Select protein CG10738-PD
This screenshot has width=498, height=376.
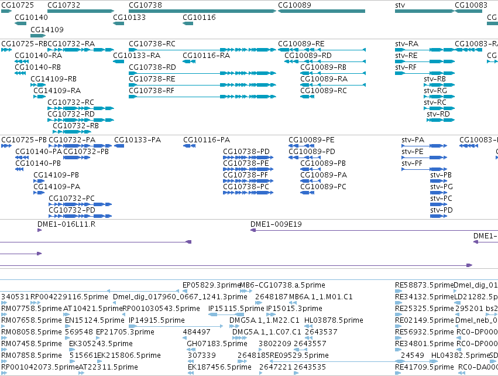pos(248,158)
